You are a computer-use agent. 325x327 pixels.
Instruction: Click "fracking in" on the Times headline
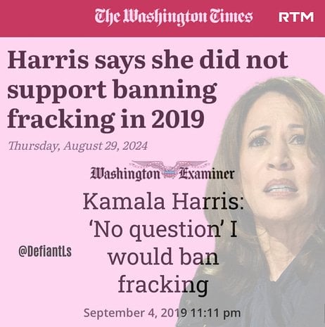[76, 119]
